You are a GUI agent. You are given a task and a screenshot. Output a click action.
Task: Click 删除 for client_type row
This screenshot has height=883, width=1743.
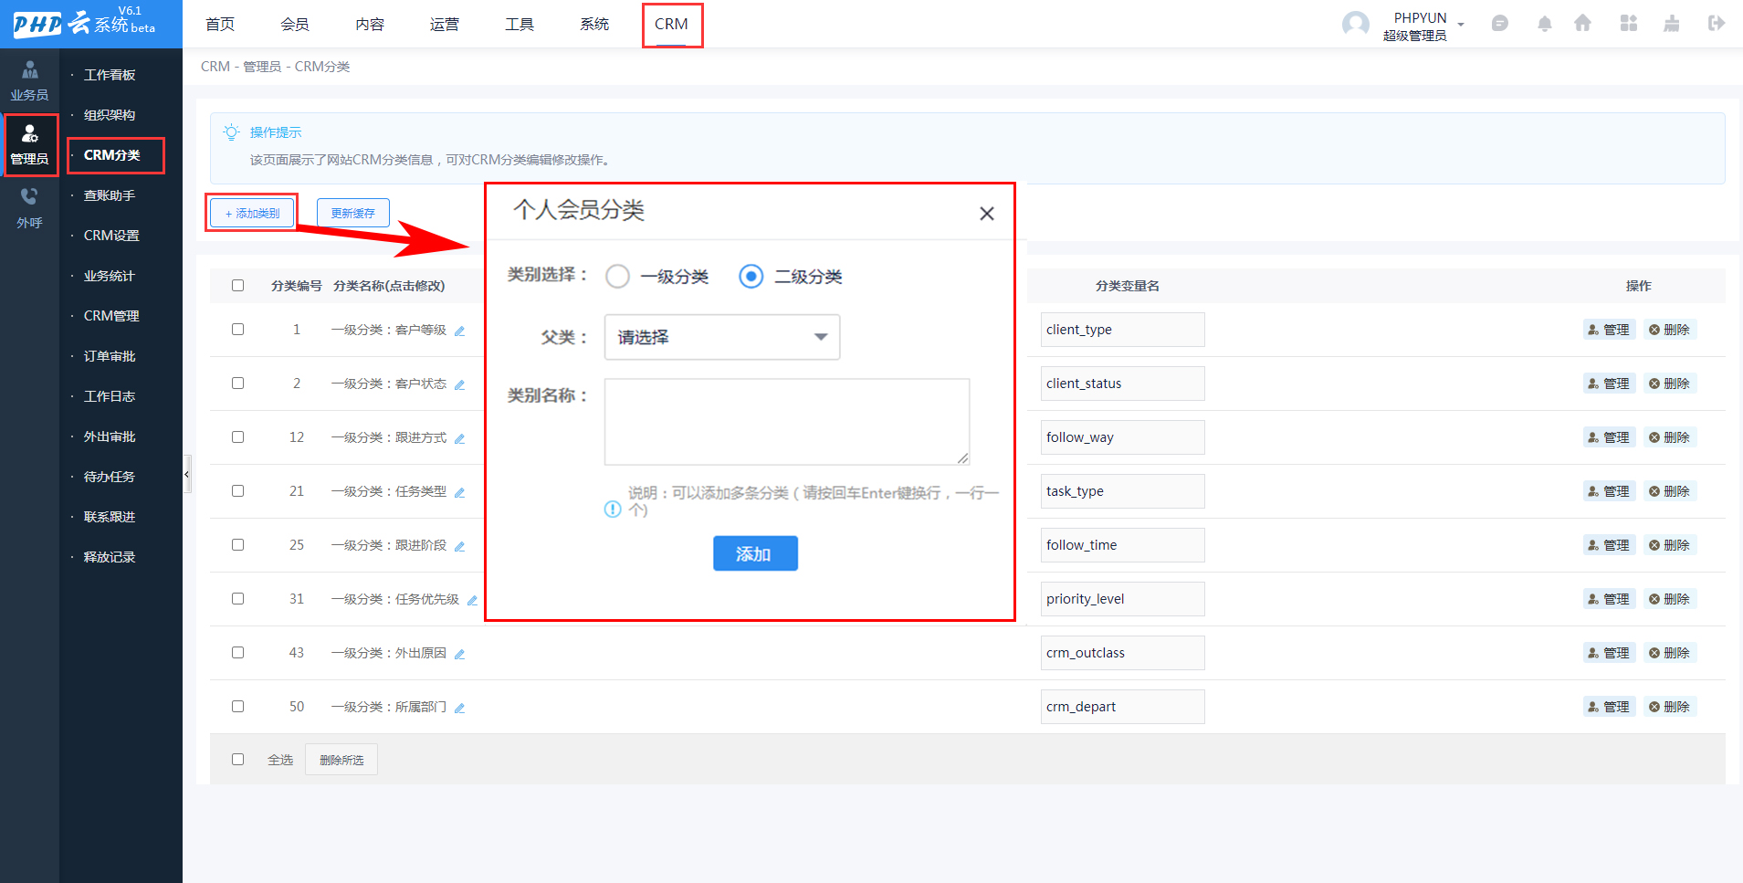[1670, 330]
